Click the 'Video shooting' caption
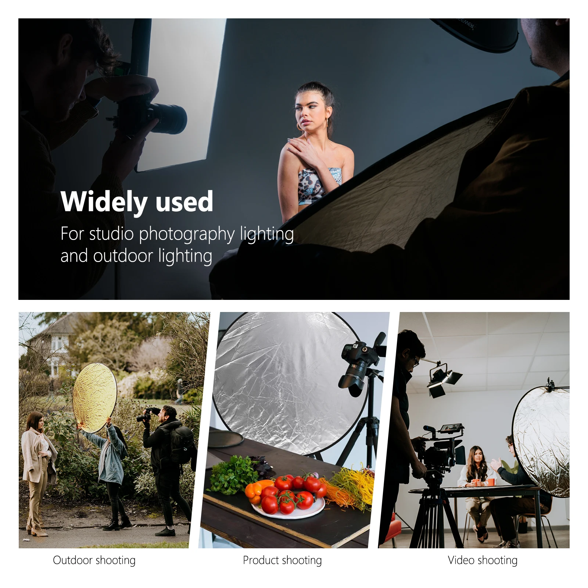Viewport: 588px width, 588px height. point(483,560)
